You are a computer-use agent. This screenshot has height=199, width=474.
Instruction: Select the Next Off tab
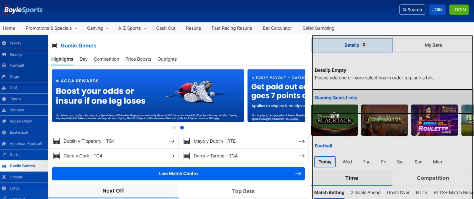click(113, 191)
